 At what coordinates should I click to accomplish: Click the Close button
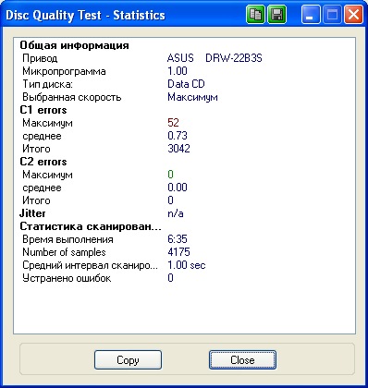(x=242, y=359)
